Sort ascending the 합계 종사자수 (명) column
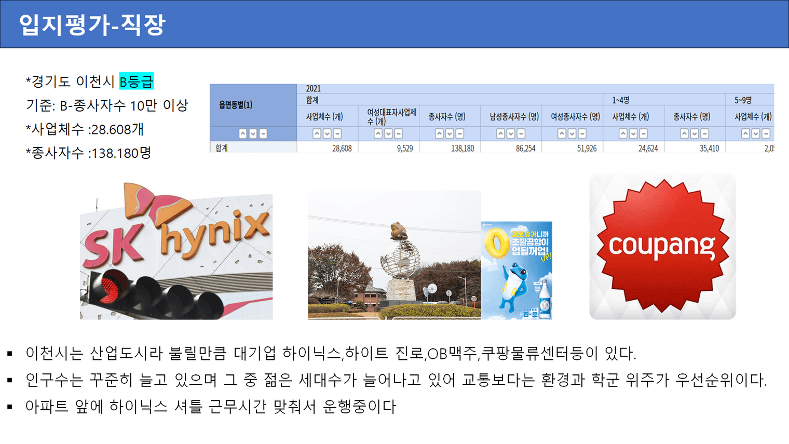The image size is (789, 444). pyautogui.click(x=439, y=133)
